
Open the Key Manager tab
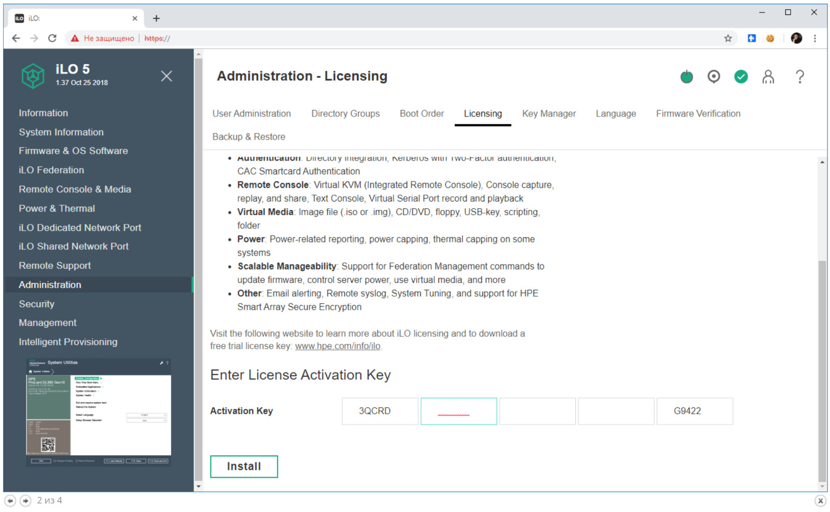(x=549, y=113)
